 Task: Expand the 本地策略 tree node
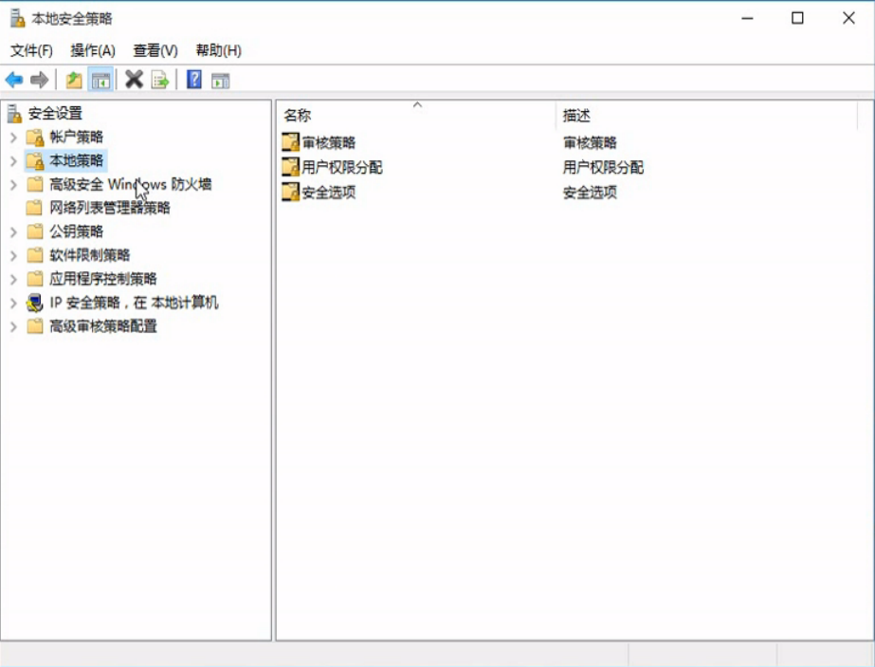pyautogui.click(x=13, y=161)
